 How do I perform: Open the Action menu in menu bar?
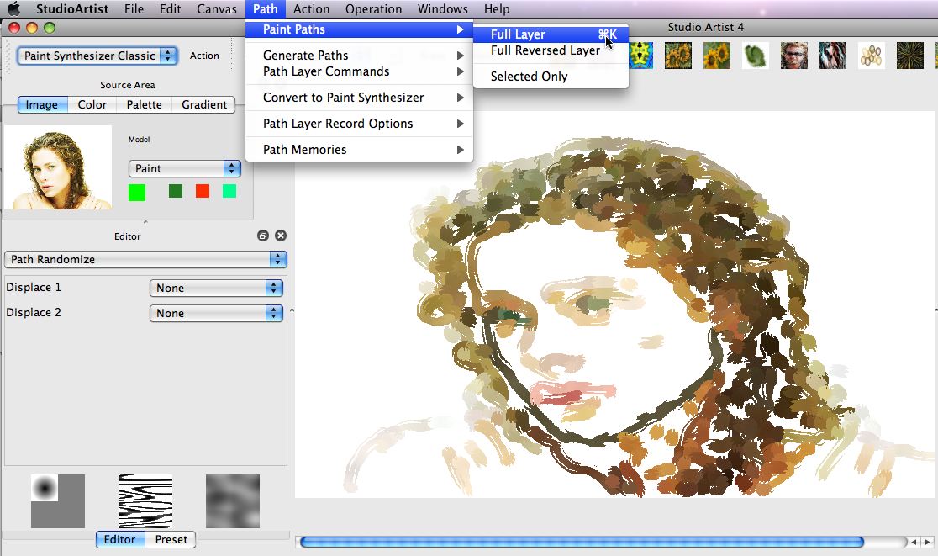click(311, 9)
